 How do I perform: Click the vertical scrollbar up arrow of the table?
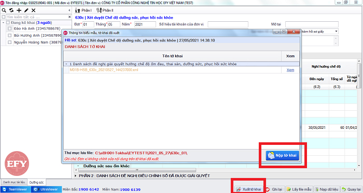coord(359,61)
